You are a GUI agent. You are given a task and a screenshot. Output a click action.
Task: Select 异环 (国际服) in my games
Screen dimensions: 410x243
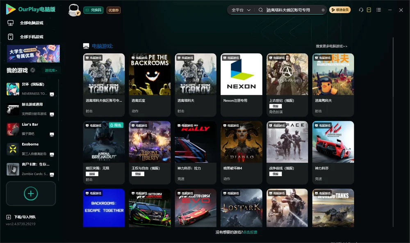click(x=30, y=89)
